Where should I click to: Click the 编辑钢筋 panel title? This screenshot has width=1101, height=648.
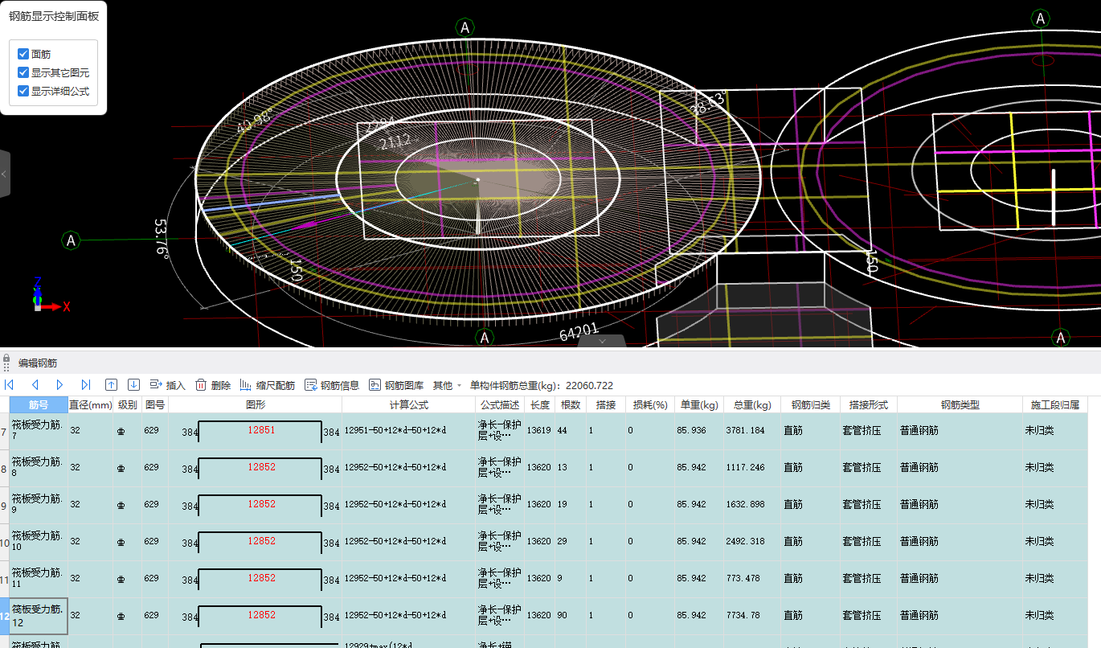click(x=38, y=363)
